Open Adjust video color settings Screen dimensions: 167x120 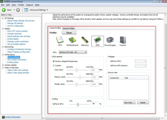(18, 70)
